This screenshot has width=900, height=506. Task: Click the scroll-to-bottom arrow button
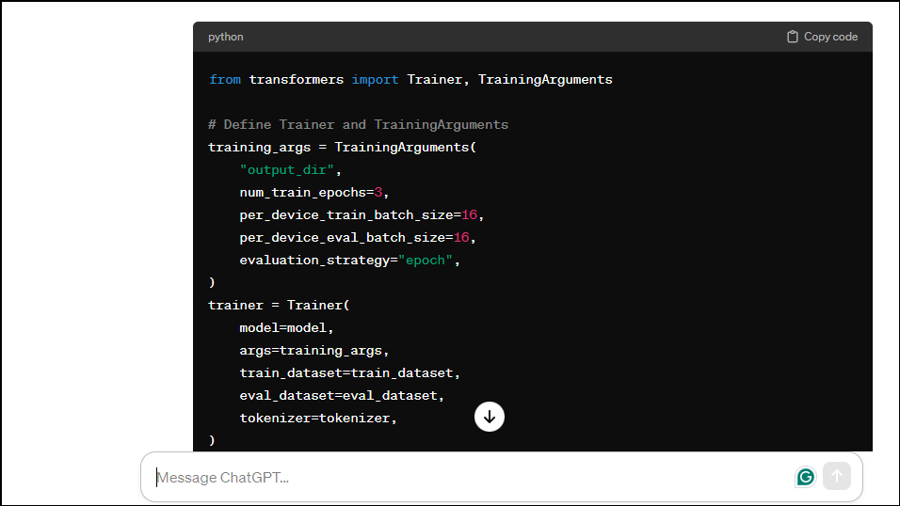pyautogui.click(x=489, y=417)
